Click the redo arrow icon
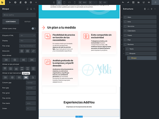 pyautogui.click(x=128, y=2)
